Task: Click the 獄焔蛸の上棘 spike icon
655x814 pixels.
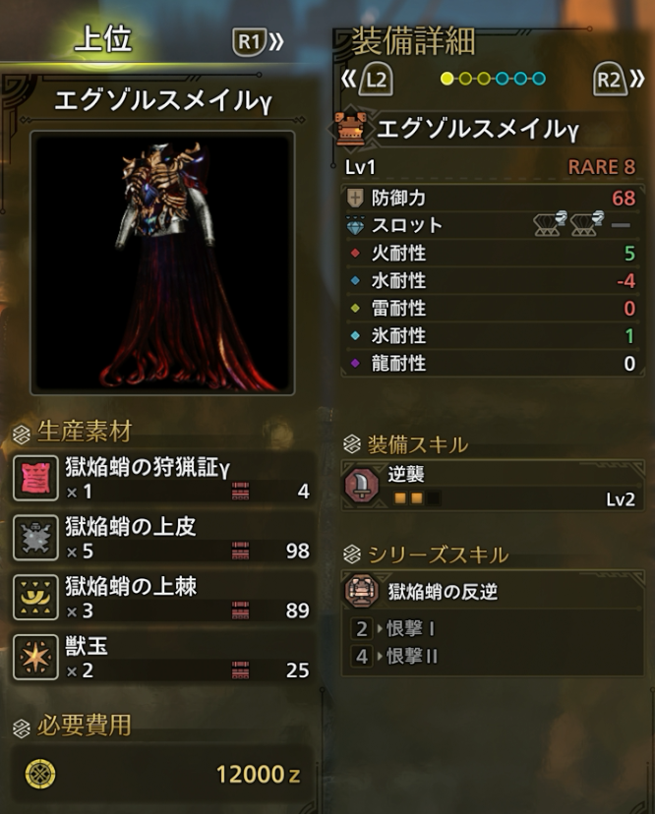Action: click(x=35, y=598)
